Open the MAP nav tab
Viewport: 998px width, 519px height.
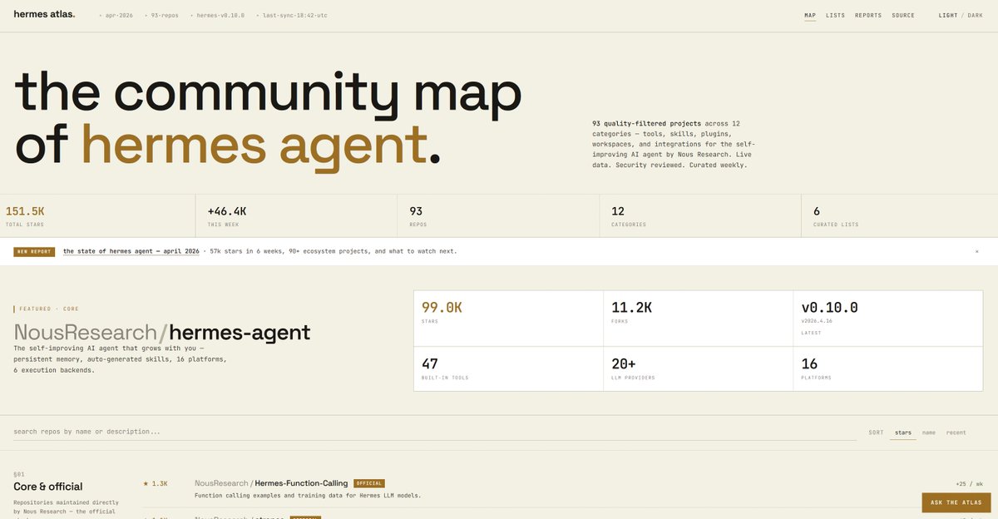pos(810,15)
